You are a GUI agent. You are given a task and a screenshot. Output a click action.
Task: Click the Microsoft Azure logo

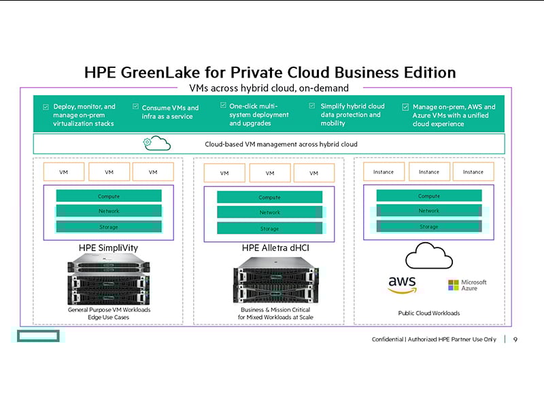pyautogui.click(x=467, y=285)
